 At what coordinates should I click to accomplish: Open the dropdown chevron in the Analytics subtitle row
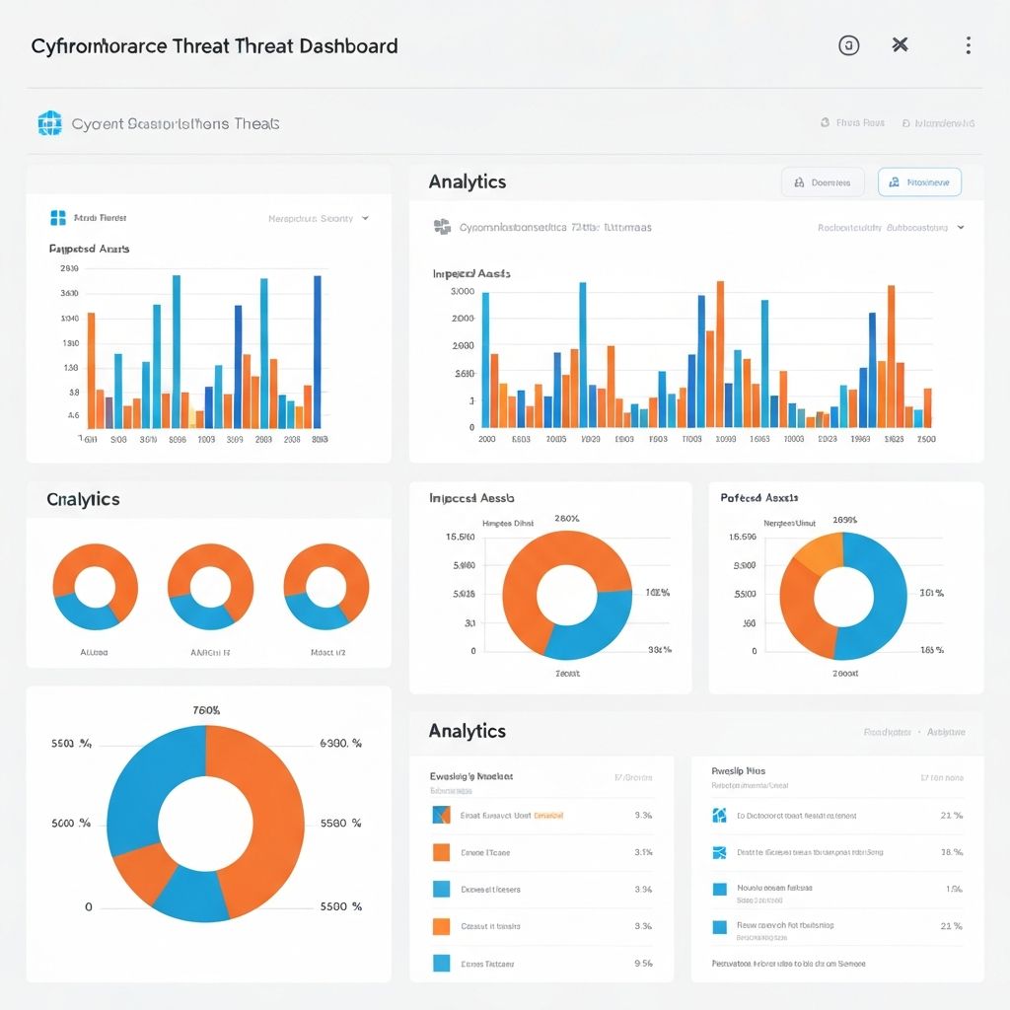coord(960,227)
